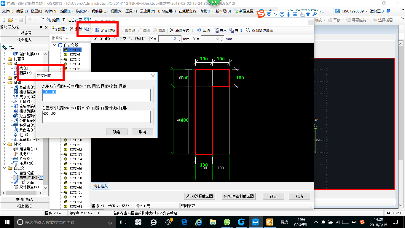Click the user account avatar icon
The width and height of the screenshot is (405, 228).
(x=337, y=11)
